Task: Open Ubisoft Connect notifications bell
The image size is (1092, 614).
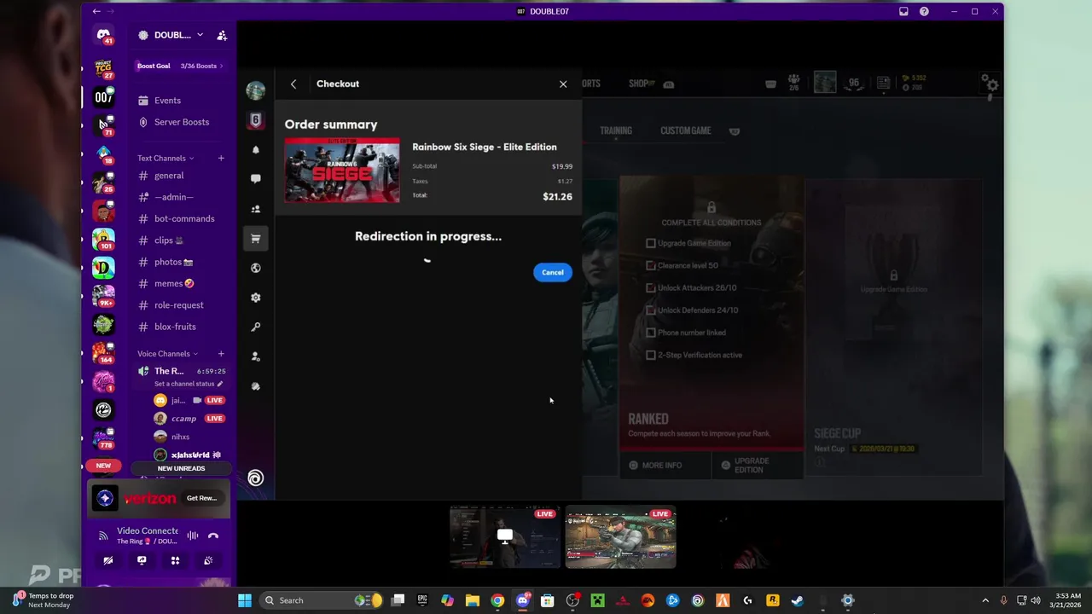Action: point(255,150)
